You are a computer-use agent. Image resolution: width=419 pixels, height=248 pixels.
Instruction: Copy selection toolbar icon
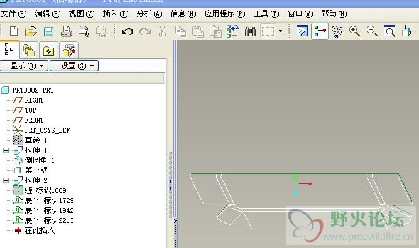[x=180, y=31]
